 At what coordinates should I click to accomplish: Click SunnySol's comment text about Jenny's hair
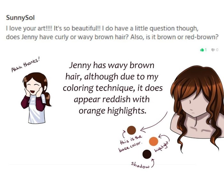tap(112, 32)
